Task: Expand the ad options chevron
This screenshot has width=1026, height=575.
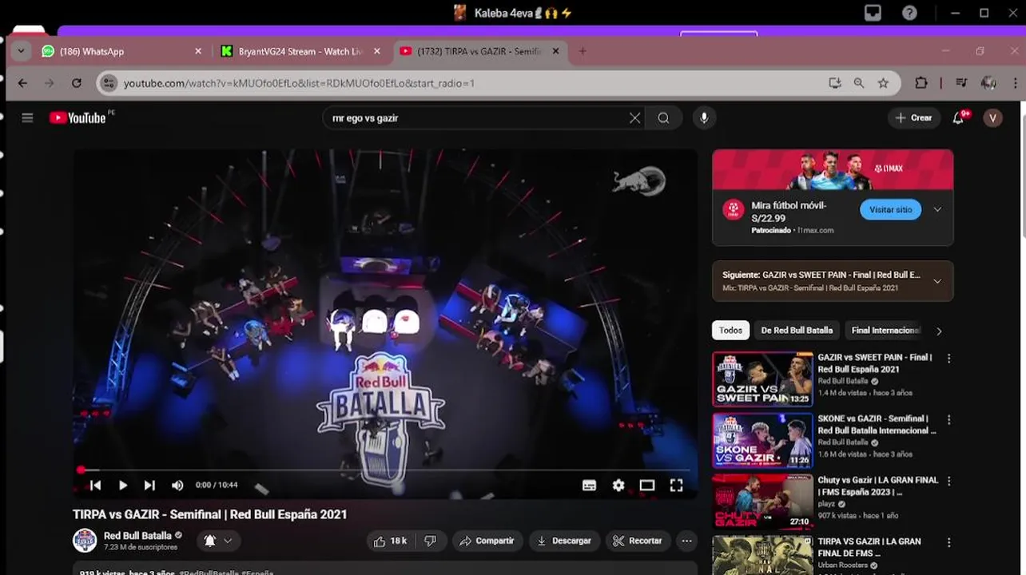Action: pyautogui.click(x=937, y=210)
